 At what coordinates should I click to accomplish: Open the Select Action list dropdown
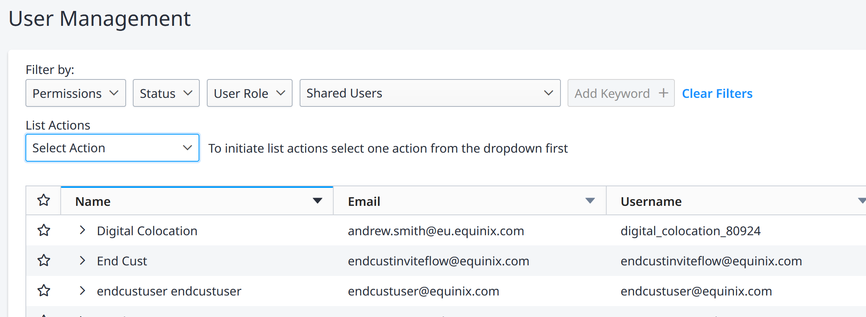pyautogui.click(x=112, y=148)
